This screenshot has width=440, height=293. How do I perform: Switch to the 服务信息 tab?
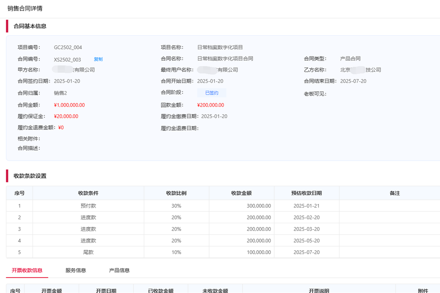point(75,270)
